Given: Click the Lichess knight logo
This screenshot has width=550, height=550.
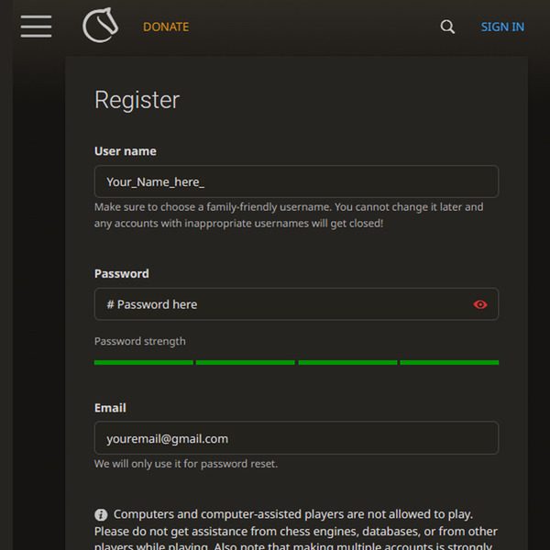Looking at the screenshot, I should tap(100, 27).
